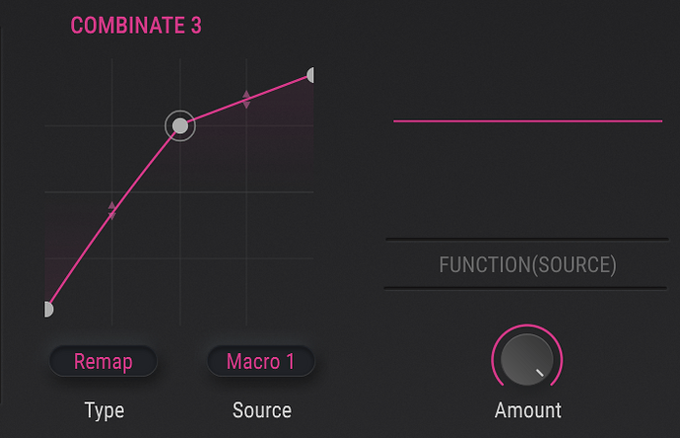Viewport: 680px width, 438px height.
Task: Click the separator line above FUNCTION(SOURCE)
Action: tap(526, 240)
